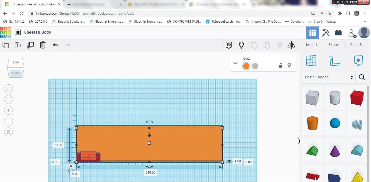Zoom in with the plus button
Image resolution: width=371 pixels, height=182 pixels.
pyautogui.click(x=9, y=110)
